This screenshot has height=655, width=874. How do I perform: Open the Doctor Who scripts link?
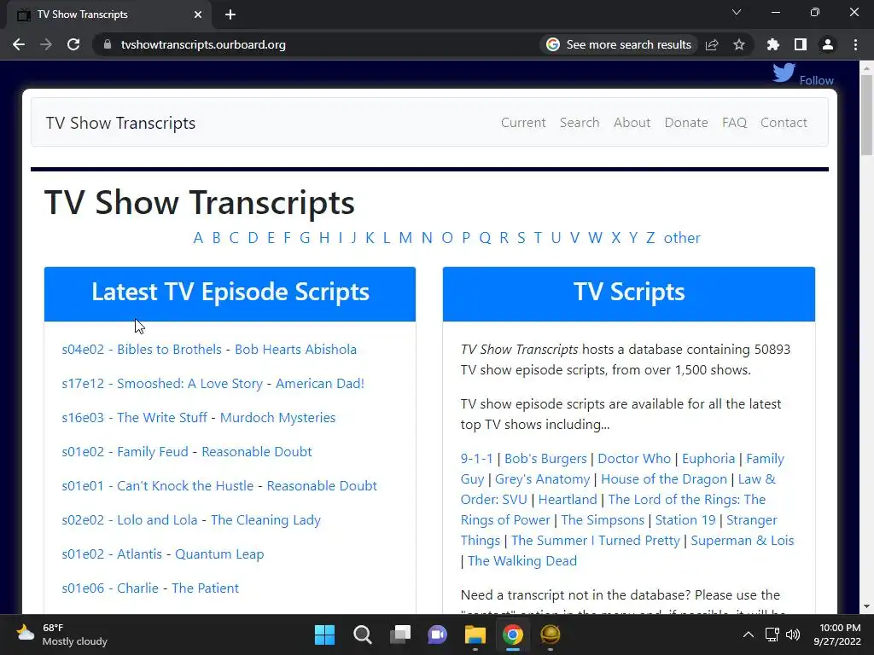634,458
